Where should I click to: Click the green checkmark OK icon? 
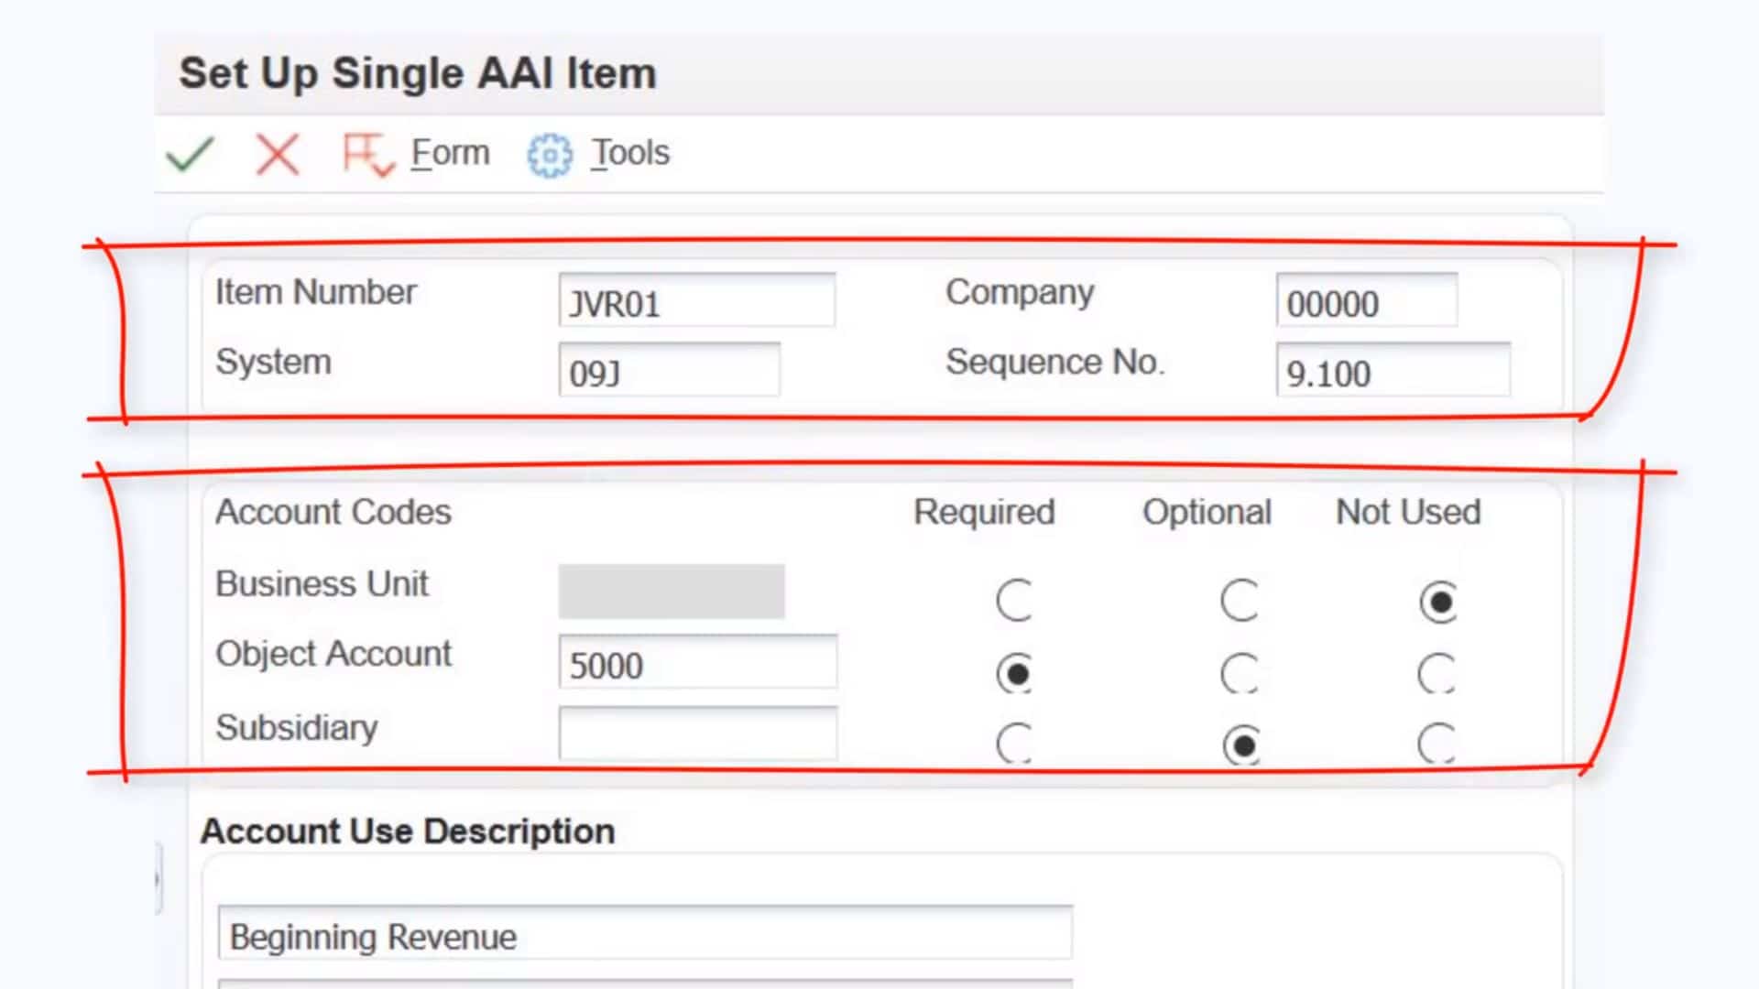pos(190,154)
